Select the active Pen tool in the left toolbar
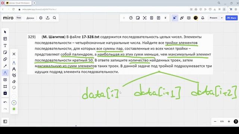The image size is (239, 134). pos(5,73)
